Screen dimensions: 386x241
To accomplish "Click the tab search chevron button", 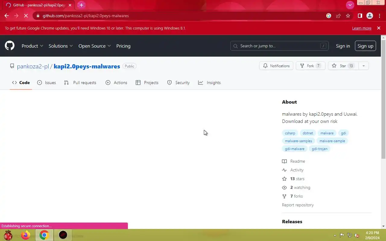I will click(350, 5).
